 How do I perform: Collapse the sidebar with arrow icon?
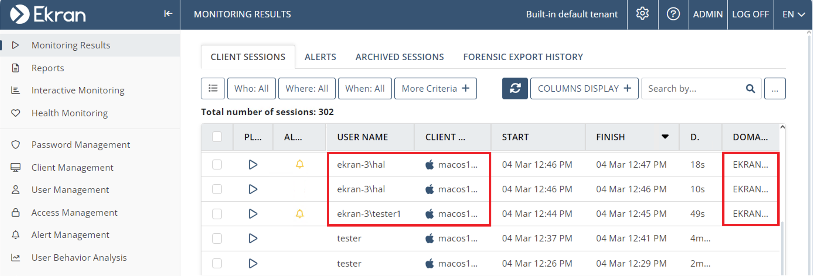click(168, 13)
